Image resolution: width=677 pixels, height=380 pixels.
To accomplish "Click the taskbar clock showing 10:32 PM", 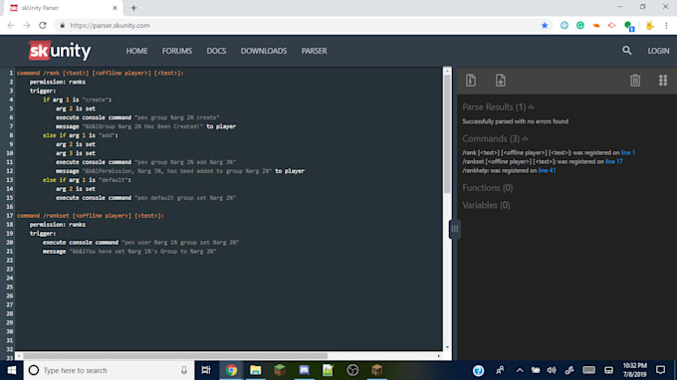I will point(635,370).
